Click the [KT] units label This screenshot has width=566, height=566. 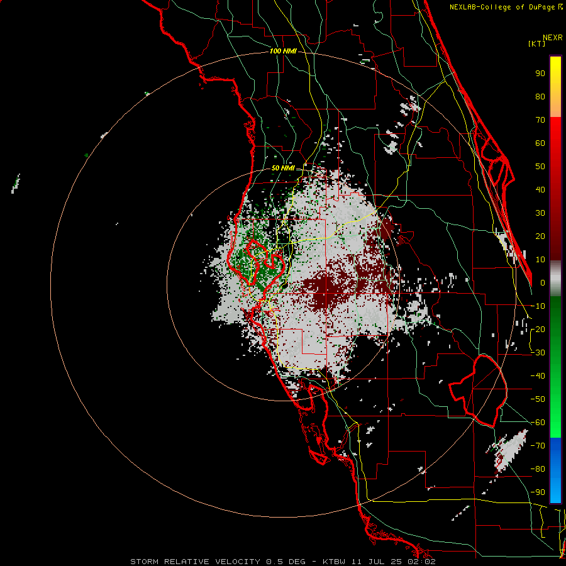(536, 43)
